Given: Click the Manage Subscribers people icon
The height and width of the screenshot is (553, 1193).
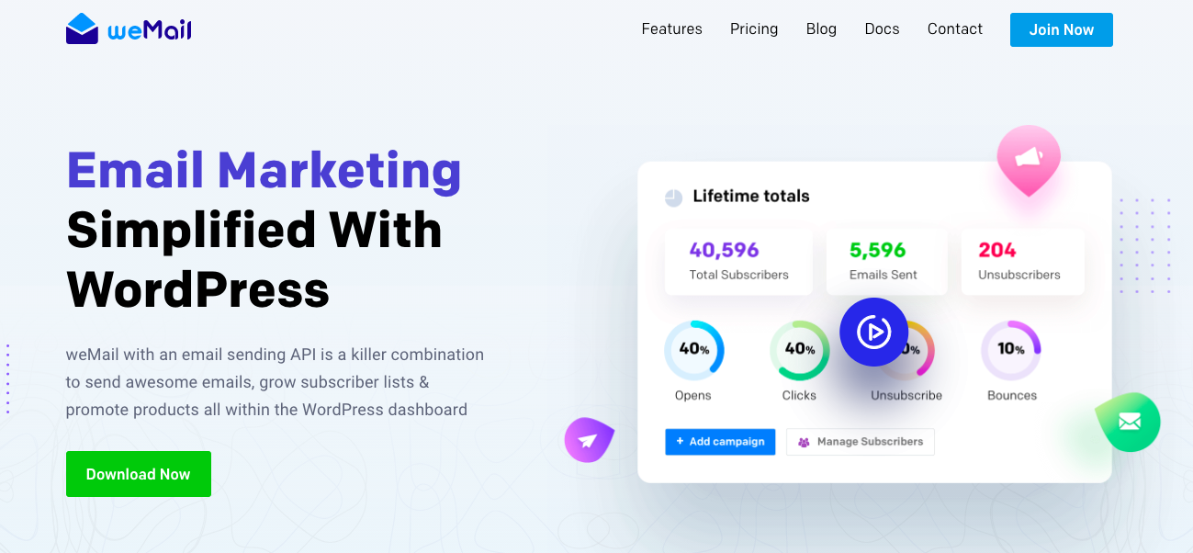Looking at the screenshot, I should pos(804,442).
